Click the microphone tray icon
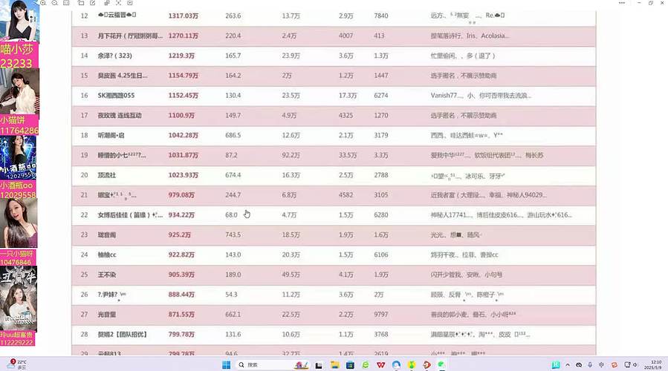The width and height of the screenshot is (668, 371). (590, 364)
